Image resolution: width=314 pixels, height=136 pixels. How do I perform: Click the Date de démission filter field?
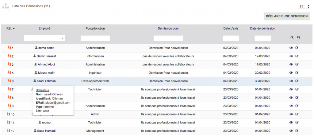click(x=262, y=38)
